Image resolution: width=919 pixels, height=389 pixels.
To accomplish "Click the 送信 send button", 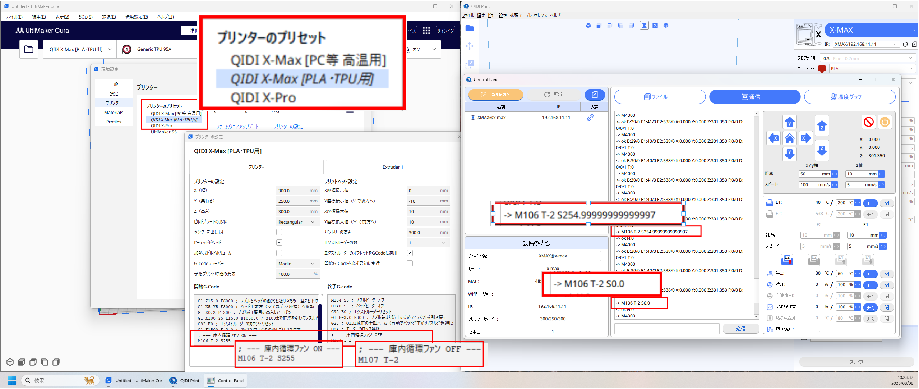I will pyautogui.click(x=741, y=329).
